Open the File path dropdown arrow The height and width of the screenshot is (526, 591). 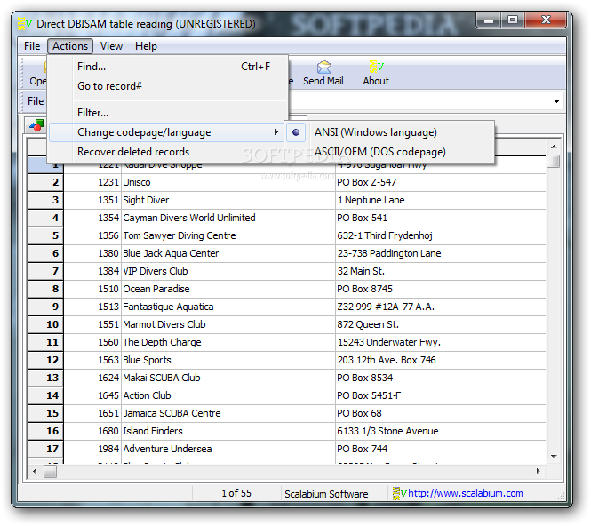pos(556,101)
